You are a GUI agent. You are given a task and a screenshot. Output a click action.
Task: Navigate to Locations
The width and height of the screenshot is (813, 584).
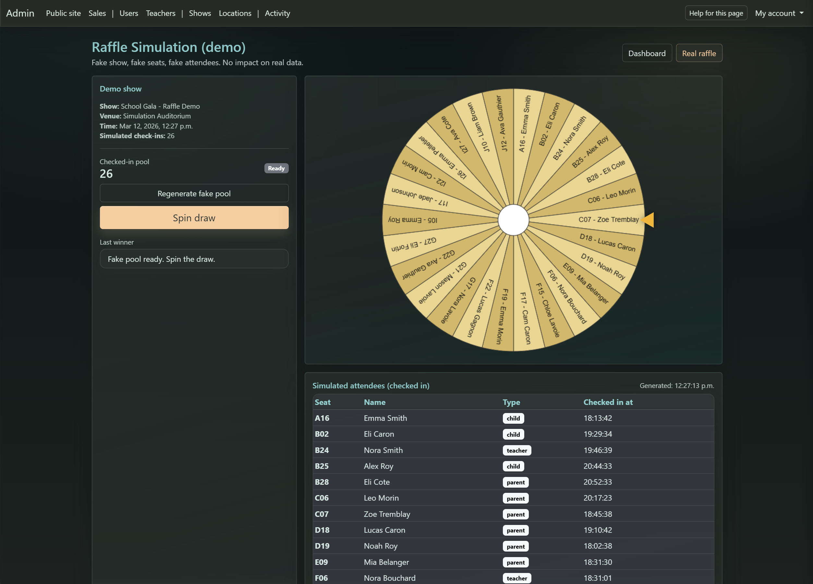(235, 13)
